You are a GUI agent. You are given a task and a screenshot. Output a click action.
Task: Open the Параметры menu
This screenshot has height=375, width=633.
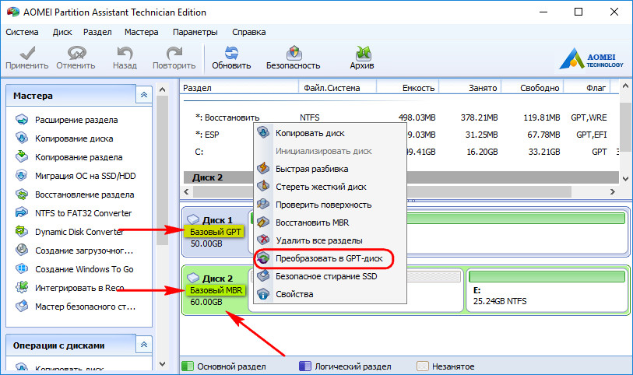(x=195, y=33)
